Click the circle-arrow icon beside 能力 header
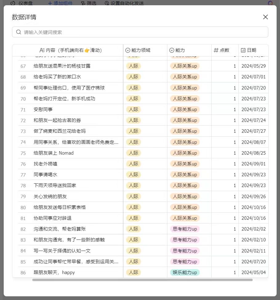 172,50
